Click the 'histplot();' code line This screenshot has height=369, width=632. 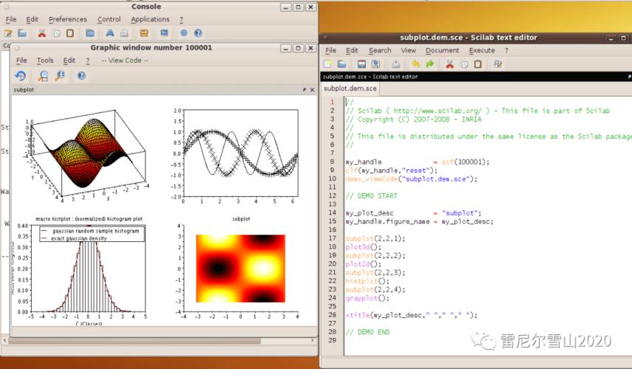(367, 281)
